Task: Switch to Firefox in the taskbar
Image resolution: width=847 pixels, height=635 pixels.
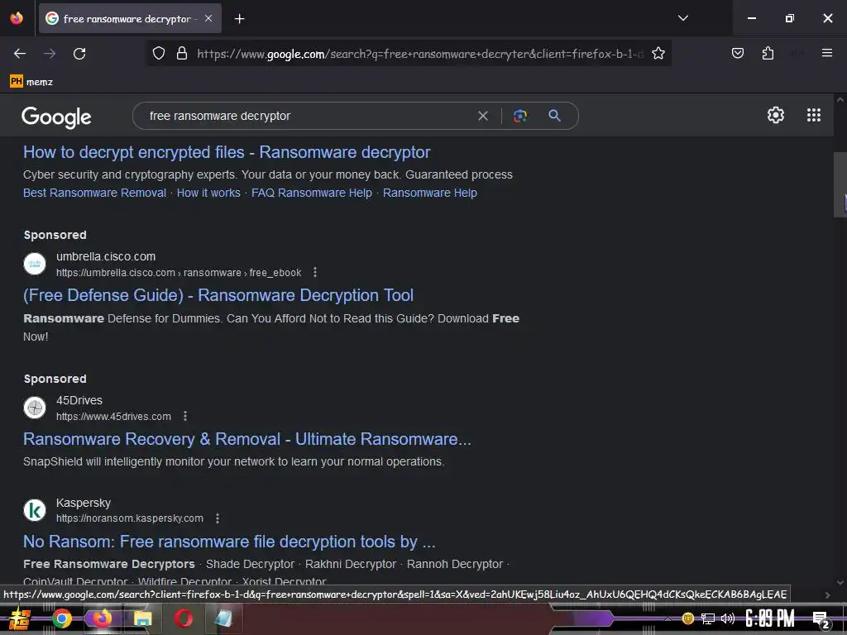Action: click(x=102, y=618)
